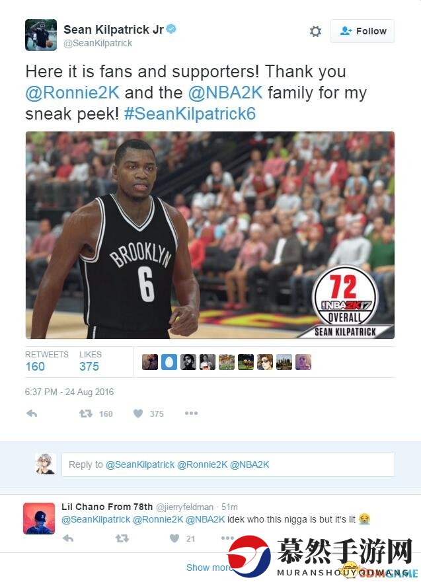Reply to tweet using the arrow icon
Viewport: 421px width, 582px height.
point(32,414)
